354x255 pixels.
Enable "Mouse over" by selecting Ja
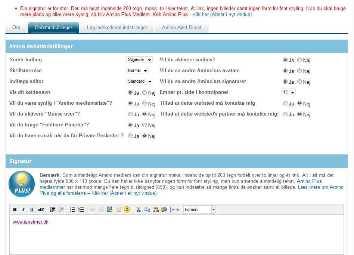(x=130, y=114)
